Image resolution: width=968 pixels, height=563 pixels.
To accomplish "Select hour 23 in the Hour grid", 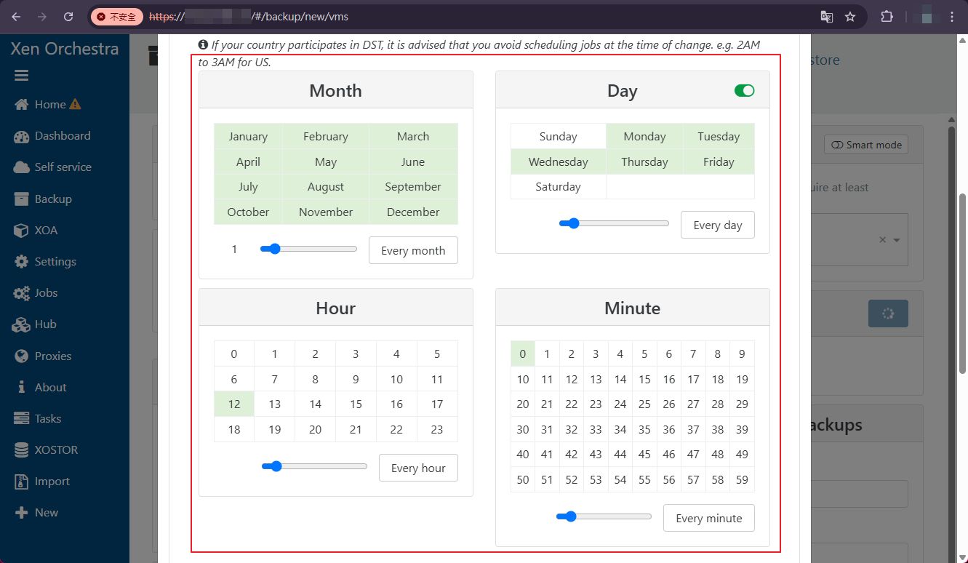I will click(x=437, y=429).
